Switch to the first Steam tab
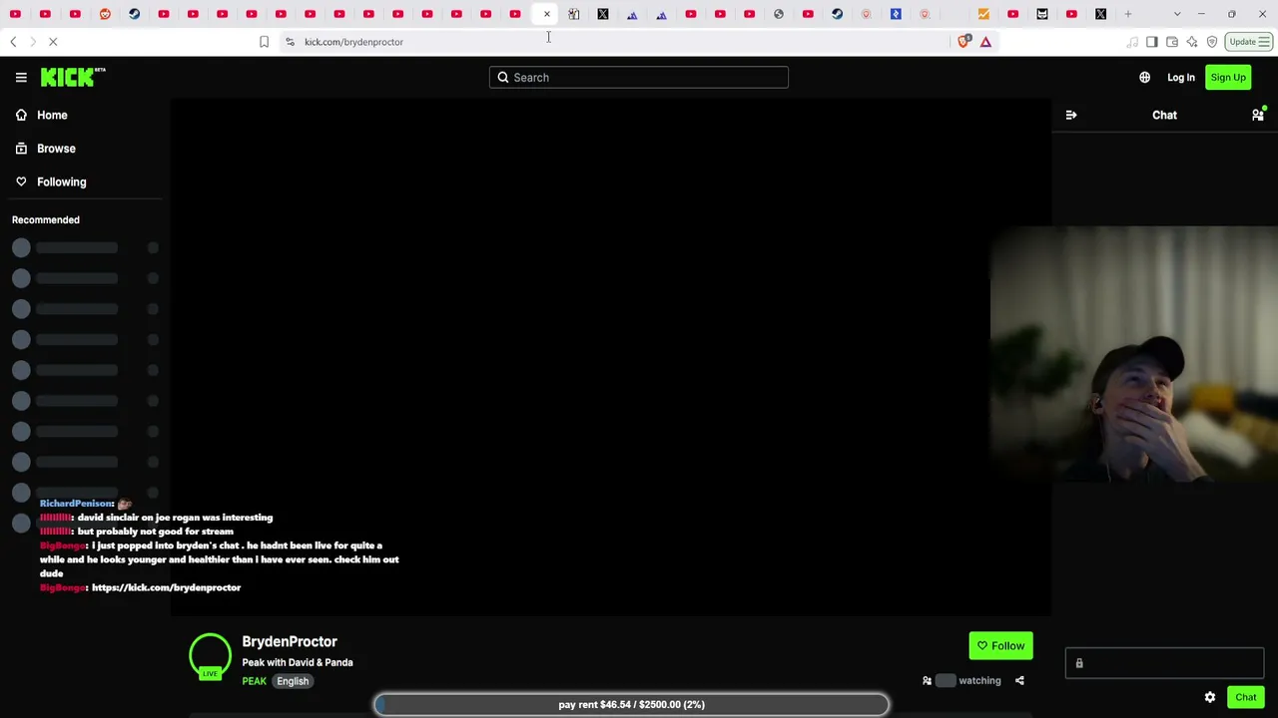 (x=134, y=14)
